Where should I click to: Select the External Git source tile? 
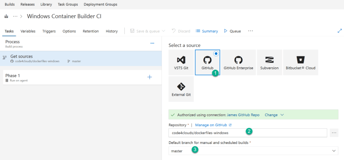[x=181, y=89]
